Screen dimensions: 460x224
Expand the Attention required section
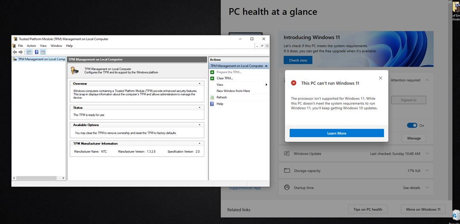[427, 80]
